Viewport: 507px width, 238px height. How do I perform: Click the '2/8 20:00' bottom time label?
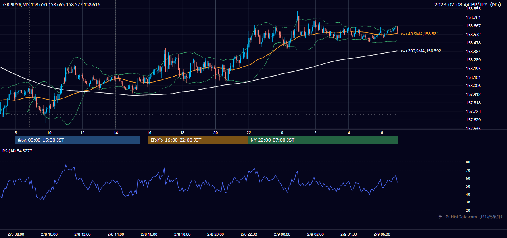click(x=215, y=234)
